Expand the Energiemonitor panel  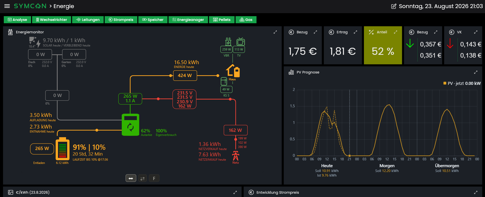click(275, 32)
